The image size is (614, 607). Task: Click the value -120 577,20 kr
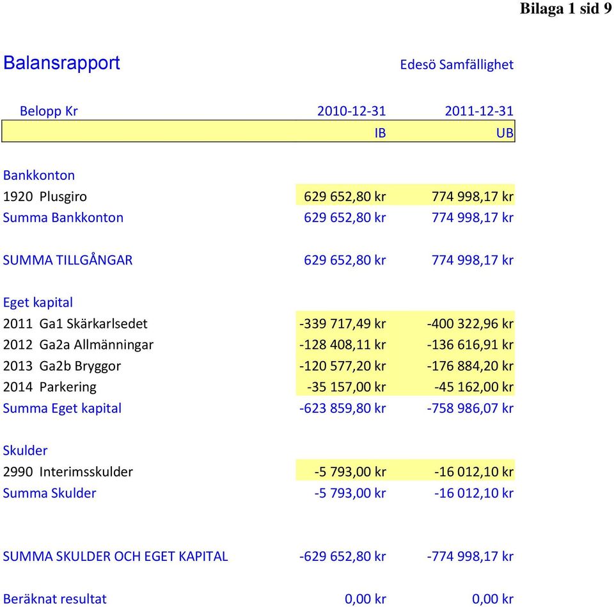pos(343,366)
